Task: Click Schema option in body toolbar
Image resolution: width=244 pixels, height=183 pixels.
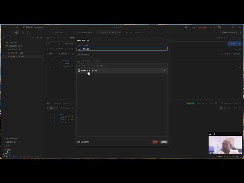Action: (225, 54)
